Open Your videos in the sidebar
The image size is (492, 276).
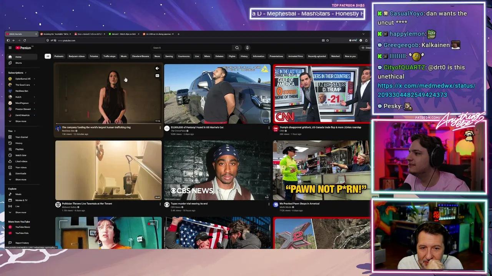coord(22,168)
